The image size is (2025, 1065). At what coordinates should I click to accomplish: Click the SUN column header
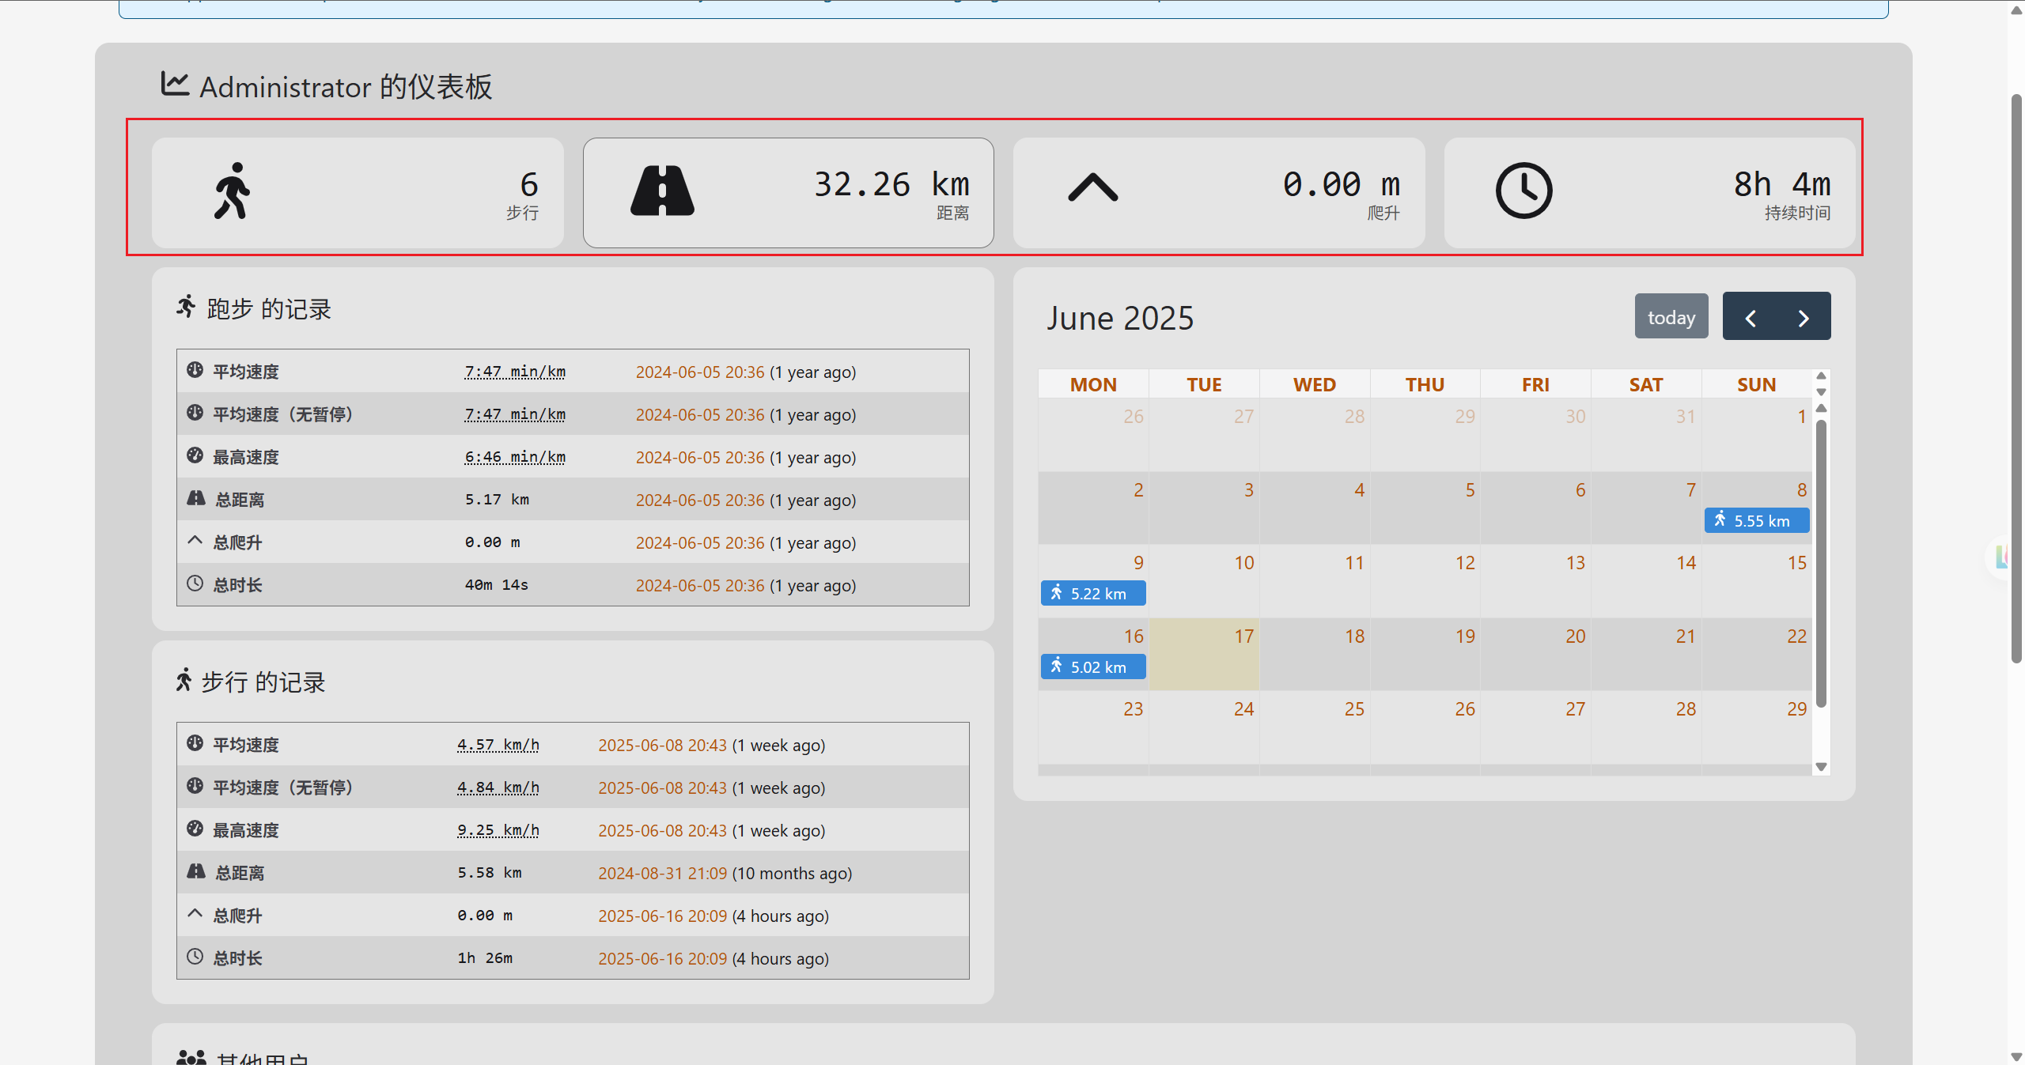click(x=1756, y=384)
